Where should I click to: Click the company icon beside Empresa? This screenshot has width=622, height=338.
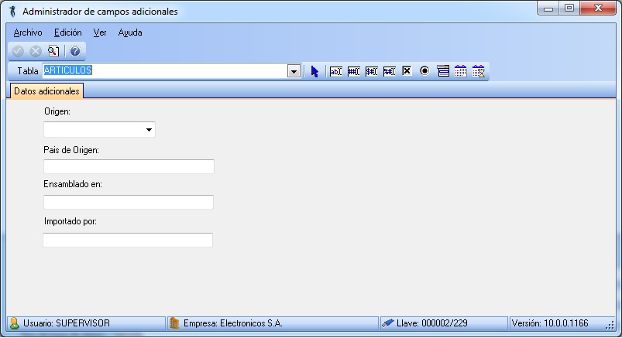(174, 323)
